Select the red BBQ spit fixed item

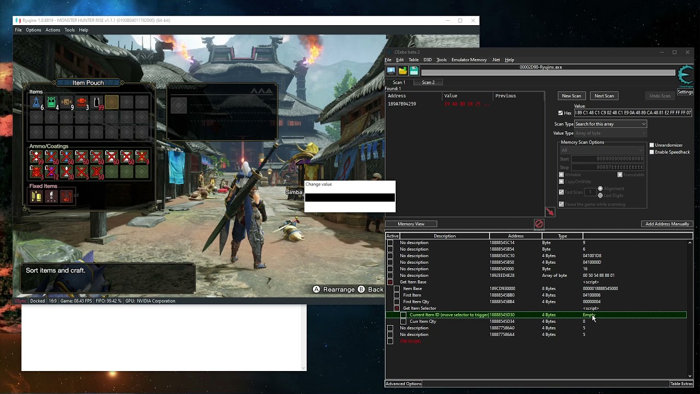[x=67, y=196]
